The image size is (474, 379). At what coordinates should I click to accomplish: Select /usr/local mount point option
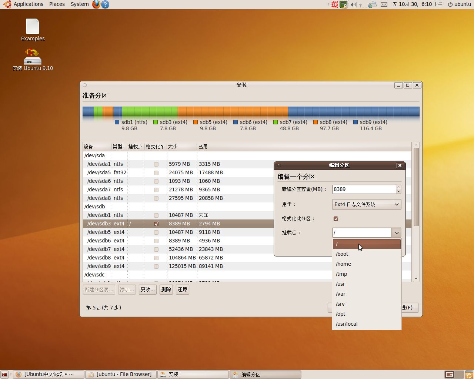(x=367, y=324)
